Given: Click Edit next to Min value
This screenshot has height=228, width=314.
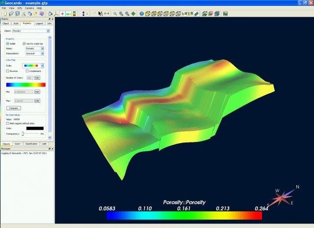Looking at the screenshot, I should coord(37,91).
